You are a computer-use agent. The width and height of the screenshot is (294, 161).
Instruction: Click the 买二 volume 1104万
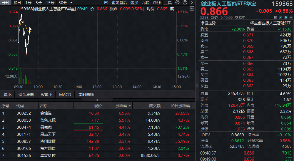pos(284,69)
